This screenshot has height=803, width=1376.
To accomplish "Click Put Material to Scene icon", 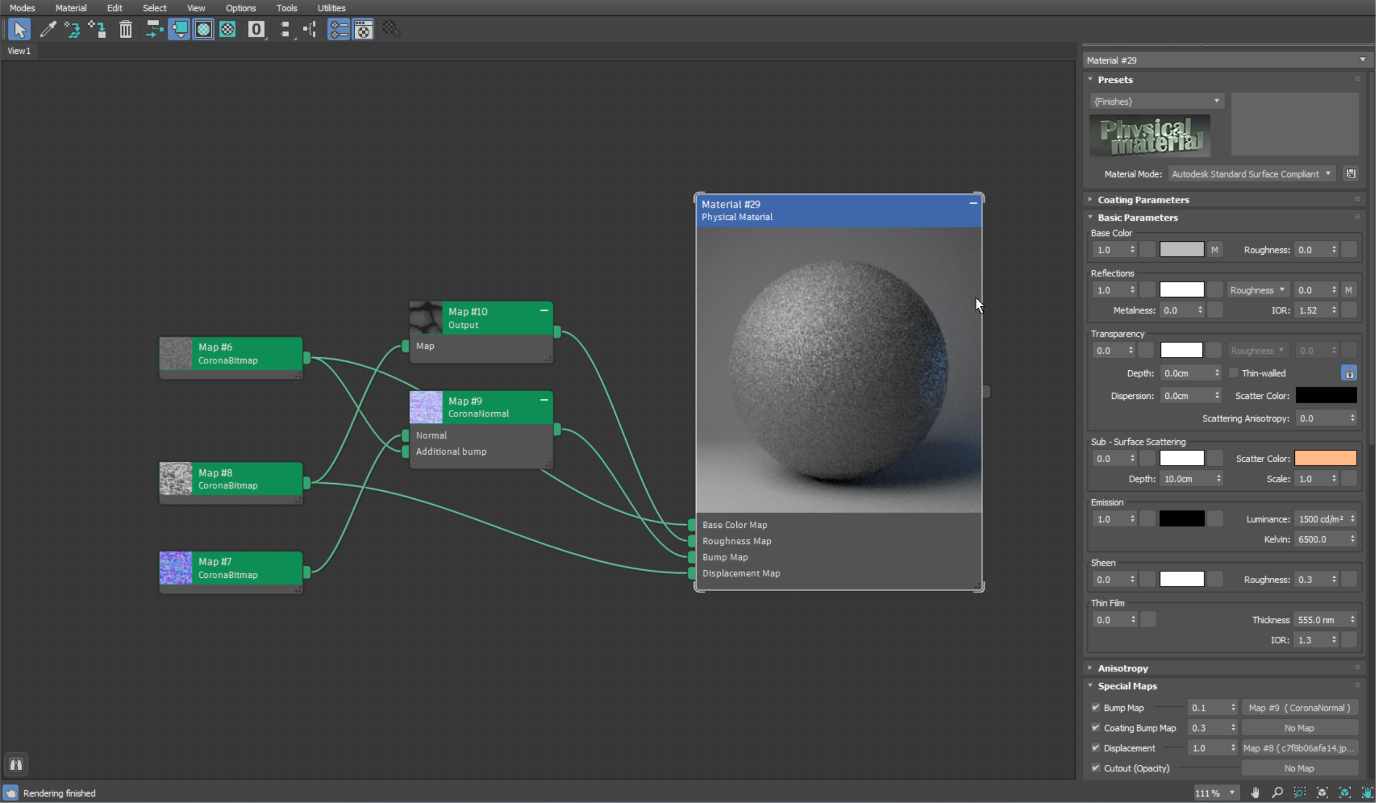I will [x=72, y=30].
